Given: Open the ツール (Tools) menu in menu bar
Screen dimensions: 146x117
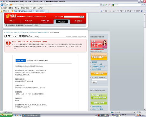Looking at the screenshot, I should click(x=33, y=8).
